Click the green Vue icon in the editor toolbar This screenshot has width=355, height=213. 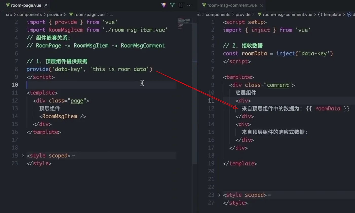click(x=172, y=5)
